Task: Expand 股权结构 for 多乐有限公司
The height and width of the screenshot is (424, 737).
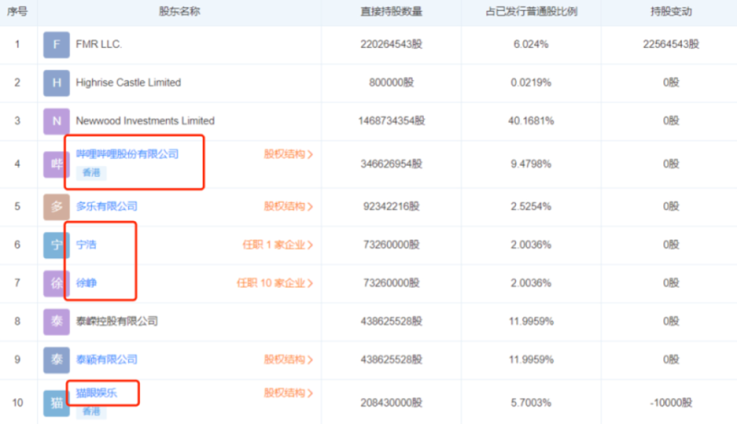Action: coord(288,206)
